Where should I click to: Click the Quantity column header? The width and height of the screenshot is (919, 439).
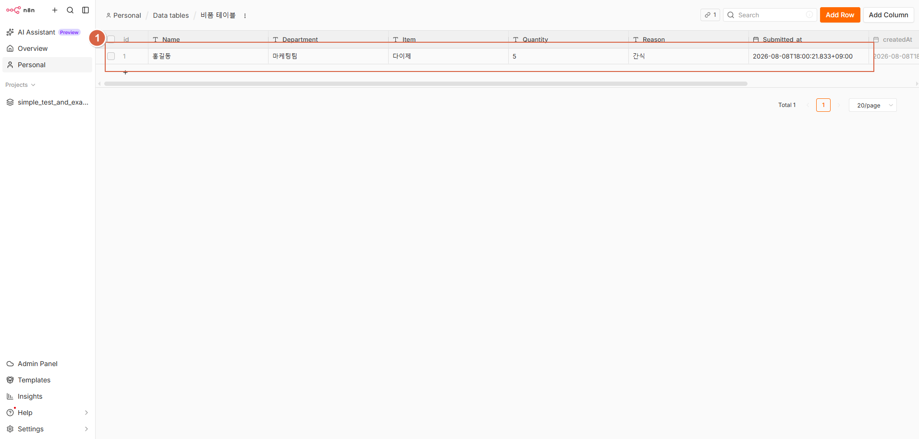click(568, 39)
